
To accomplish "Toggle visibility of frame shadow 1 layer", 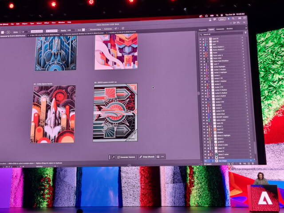I will pos(201,47).
